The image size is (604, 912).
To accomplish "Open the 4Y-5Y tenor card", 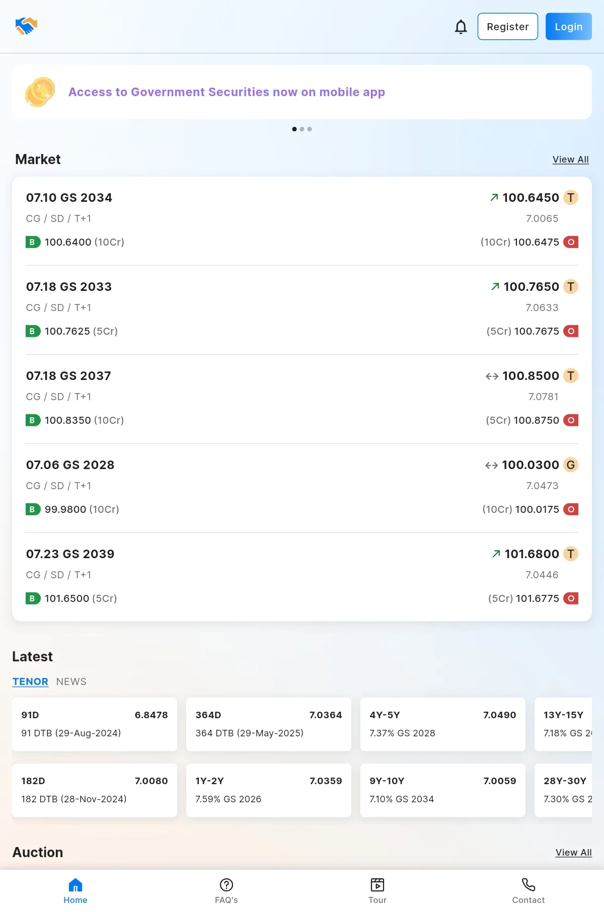I will [443, 724].
